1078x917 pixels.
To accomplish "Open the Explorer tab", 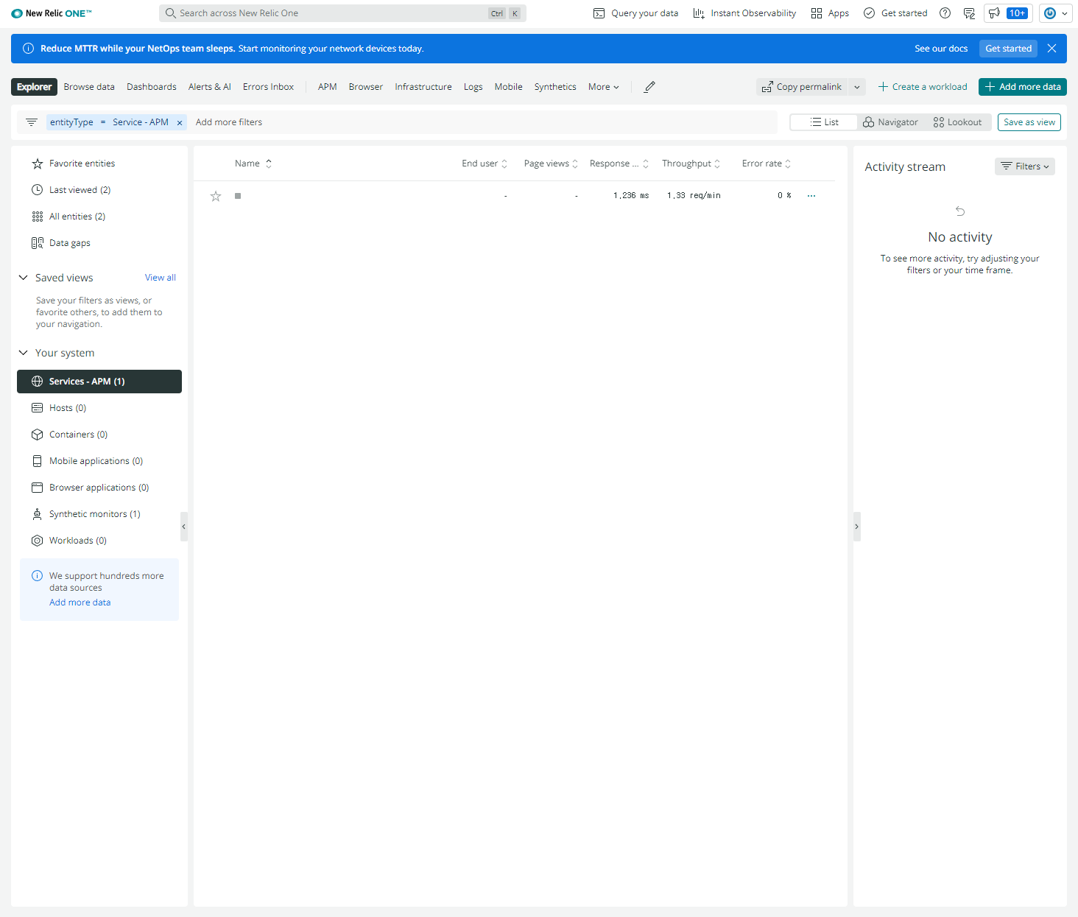I will tap(35, 87).
